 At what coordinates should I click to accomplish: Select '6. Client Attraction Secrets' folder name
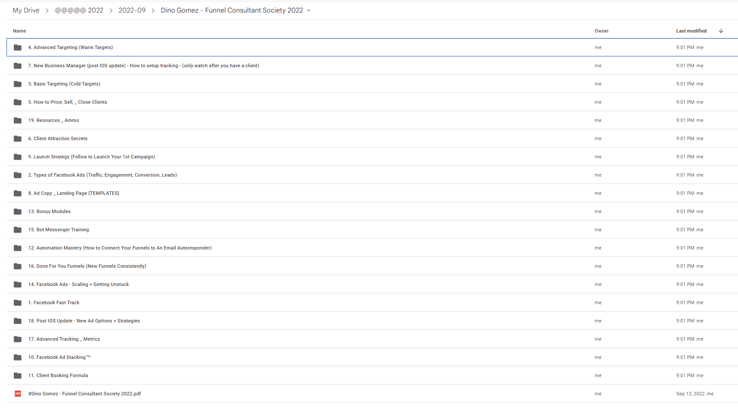tap(58, 139)
